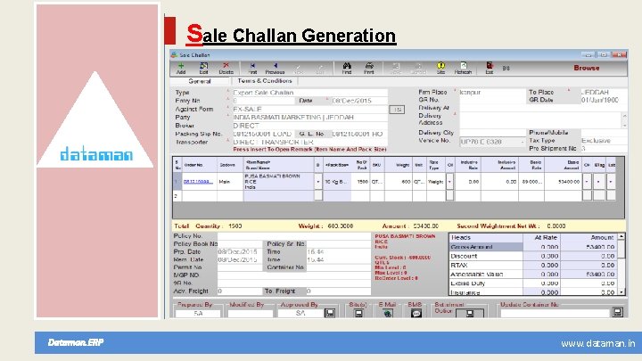Select the Gross Amount heads row
642x361 pixels.
[533, 247]
